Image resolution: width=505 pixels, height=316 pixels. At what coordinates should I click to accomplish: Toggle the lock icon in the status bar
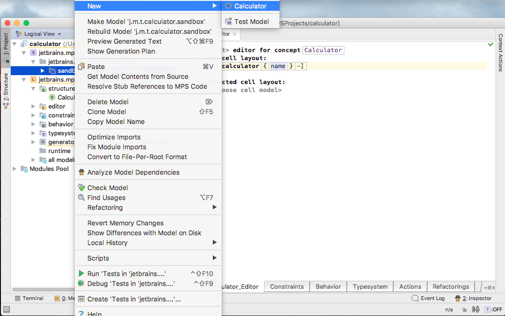pos(464,309)
